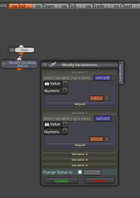Pin the Modify Variables dialog
Screen dimensions: 140x198
(53, 64)
